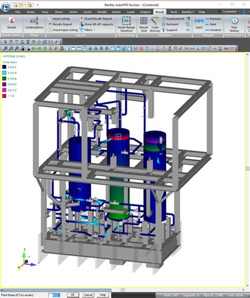Pan view down with green down arrow
The image size is (250, 298).
pyautogui.click(x=51, y=49)
